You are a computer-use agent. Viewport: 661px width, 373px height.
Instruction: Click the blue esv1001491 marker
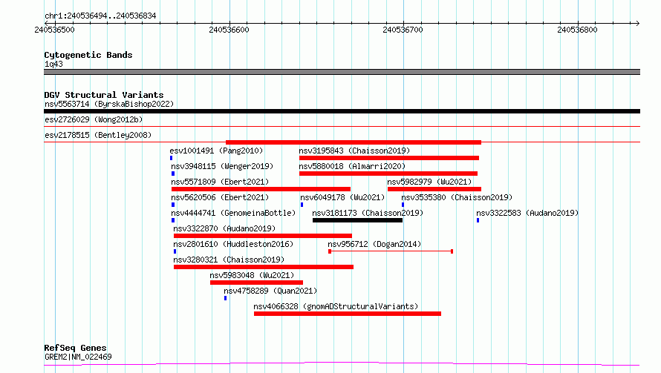coord(171,158)
